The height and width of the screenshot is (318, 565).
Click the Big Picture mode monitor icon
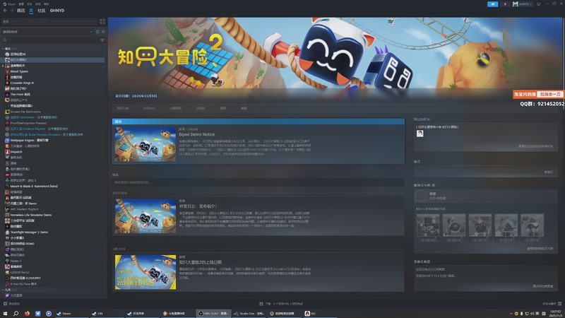(539, 4)
